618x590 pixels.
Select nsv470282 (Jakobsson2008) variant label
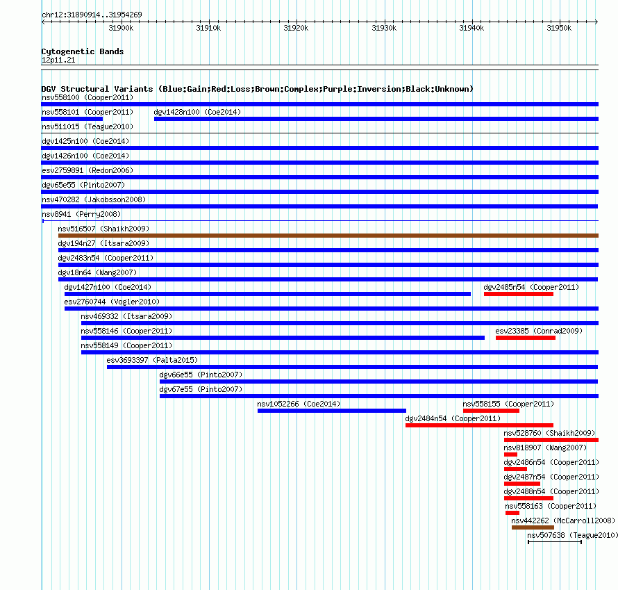coord(94,199)
